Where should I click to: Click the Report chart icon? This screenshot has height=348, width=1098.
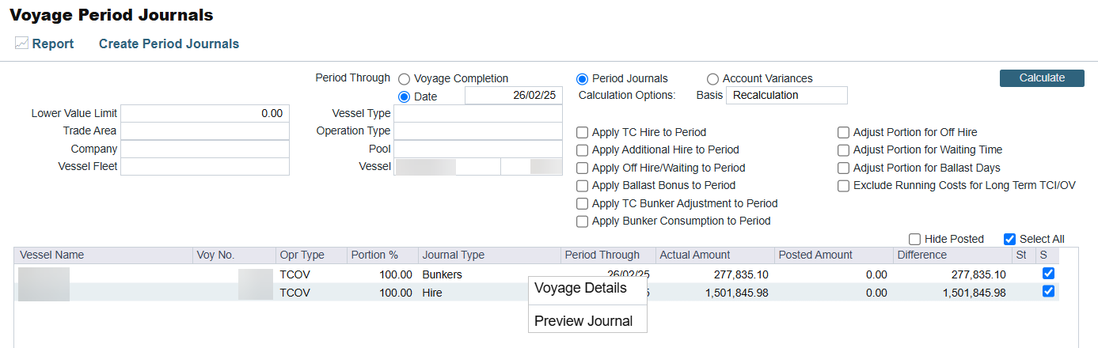coord(21,43)
